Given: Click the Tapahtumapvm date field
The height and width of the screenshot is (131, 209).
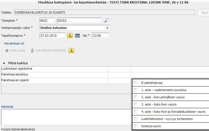Looking at the screenshot, I should tap(53, 36).
